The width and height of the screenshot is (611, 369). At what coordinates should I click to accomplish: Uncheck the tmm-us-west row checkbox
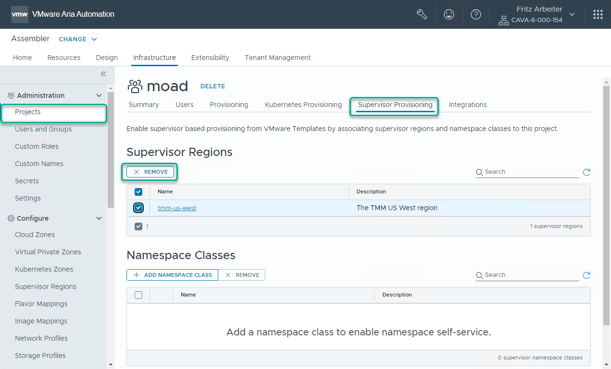138,208
